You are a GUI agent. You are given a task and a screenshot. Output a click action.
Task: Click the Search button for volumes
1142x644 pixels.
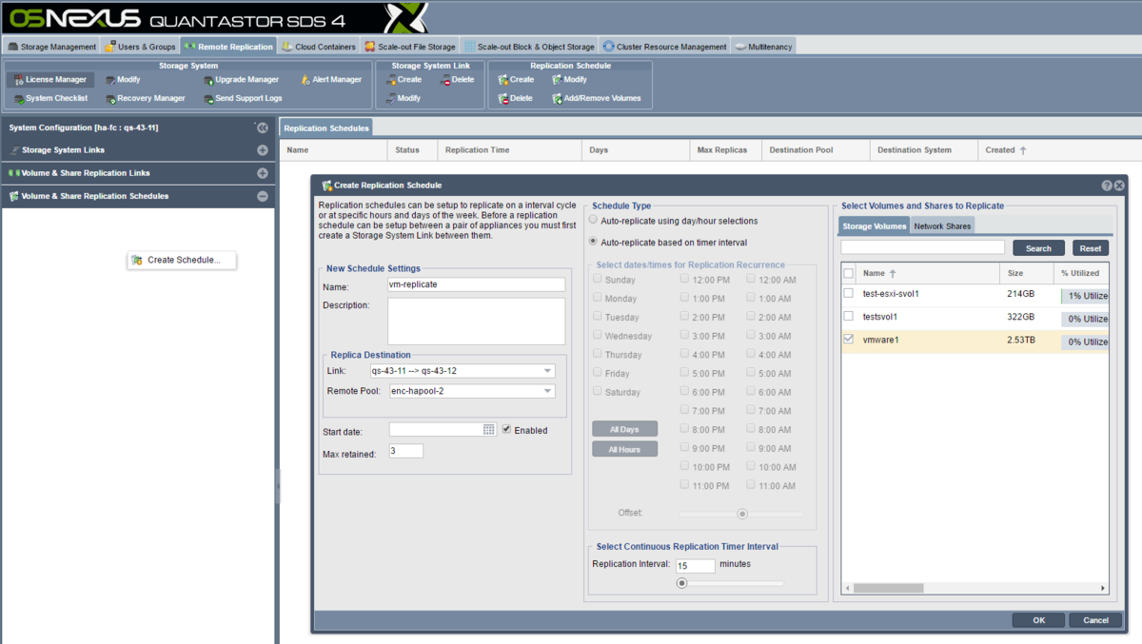point(1038,248)
